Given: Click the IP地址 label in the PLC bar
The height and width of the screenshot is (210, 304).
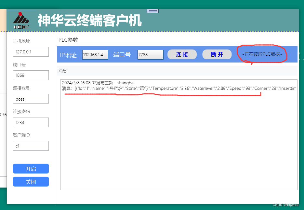Looking at the screenshot, I should [68, 55].
